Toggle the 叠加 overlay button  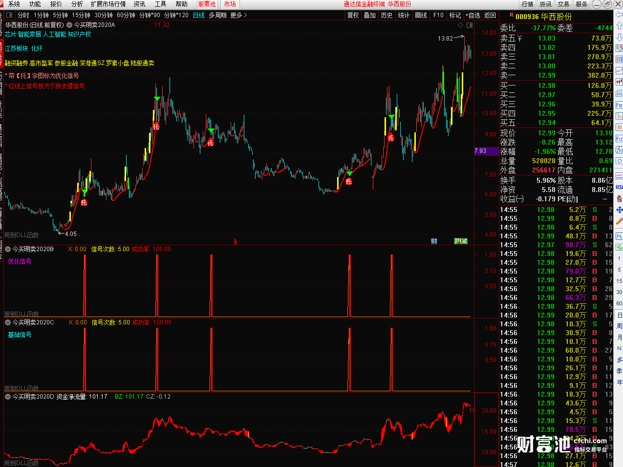pos(370,15)
